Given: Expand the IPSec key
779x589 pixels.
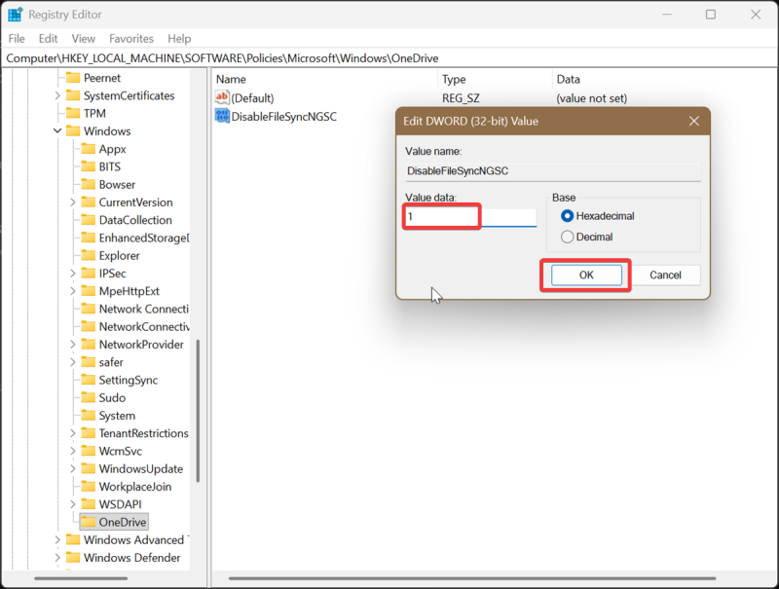Looking at the screenshot, I should [72, 274].
